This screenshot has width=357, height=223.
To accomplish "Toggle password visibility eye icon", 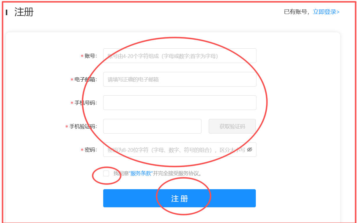I will [x=249, y=150].
